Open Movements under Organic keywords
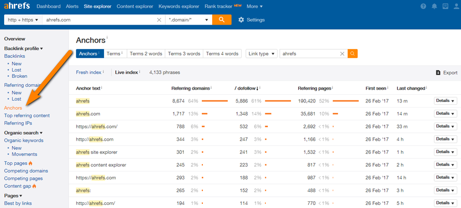Image resolution: width=461 pixels, height=208 pixels. 25,154
